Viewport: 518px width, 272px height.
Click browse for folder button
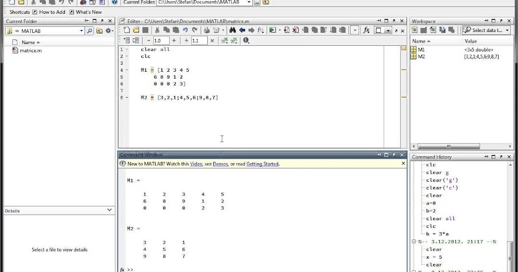click(x=257, y=2)
